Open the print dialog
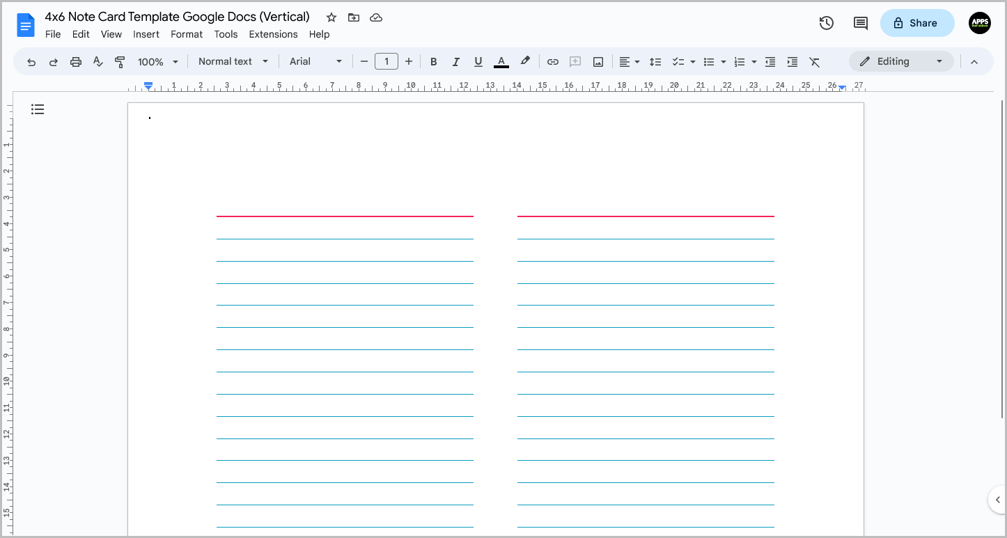1007x538 pixels. click(x=75, y=61)
